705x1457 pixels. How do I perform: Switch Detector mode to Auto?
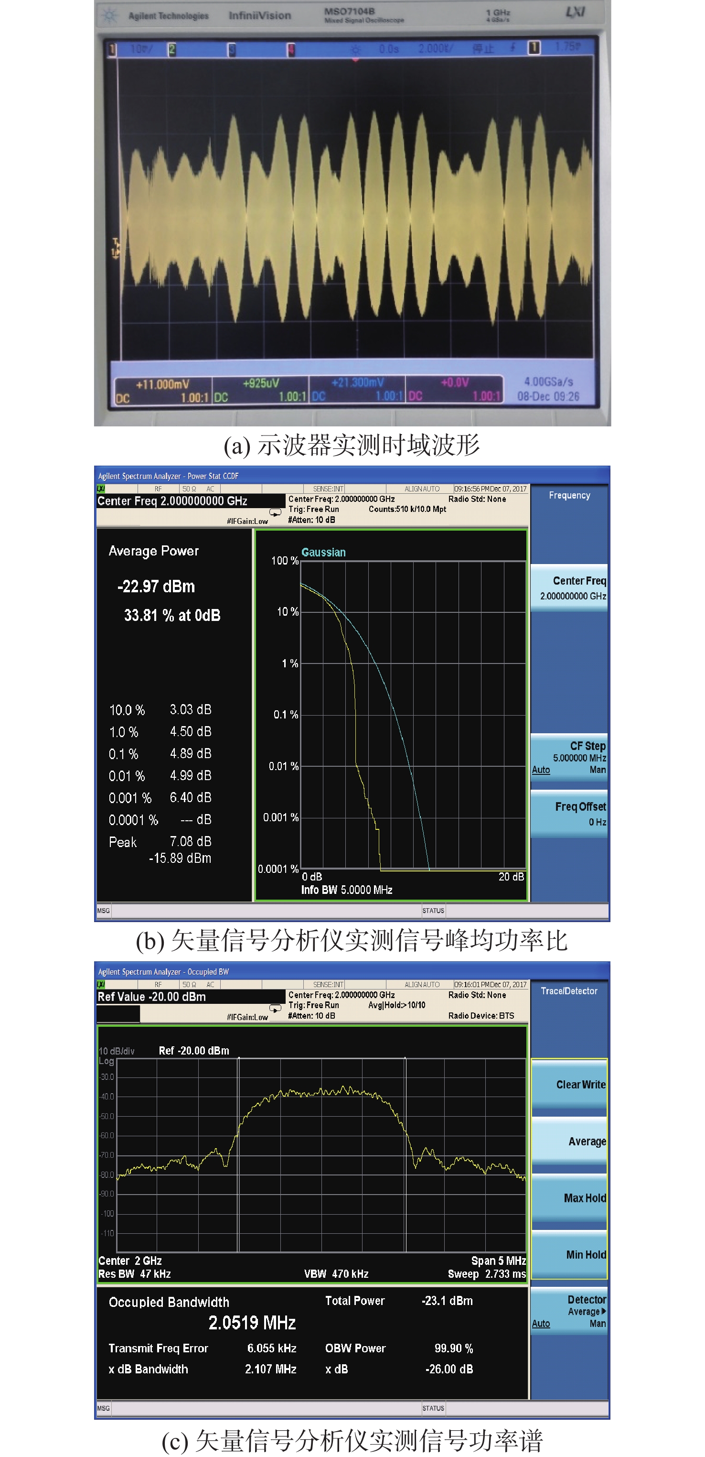coord(541,1324)
